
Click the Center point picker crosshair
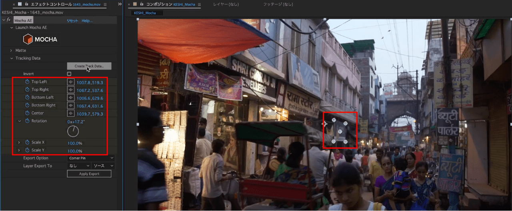click(71, 113)
